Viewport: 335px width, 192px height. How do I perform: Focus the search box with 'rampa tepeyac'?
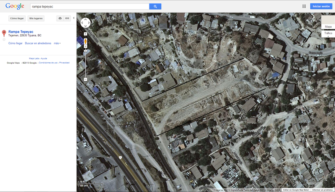pyautogui.click(x=90, y=7)
